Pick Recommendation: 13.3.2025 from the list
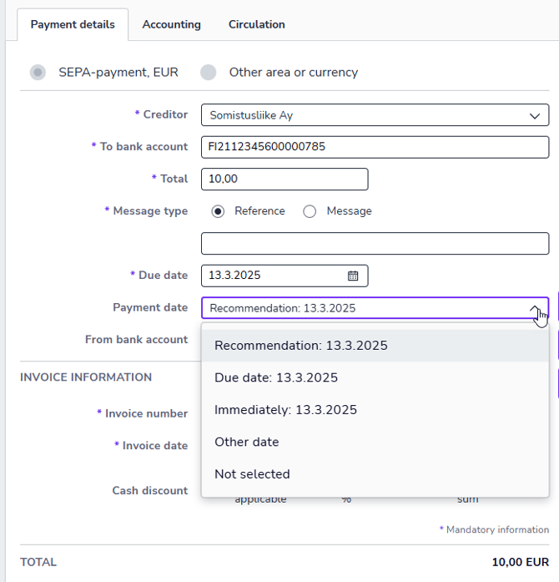The width and height of the screenshot is (559, 582). tap(375, 346)
